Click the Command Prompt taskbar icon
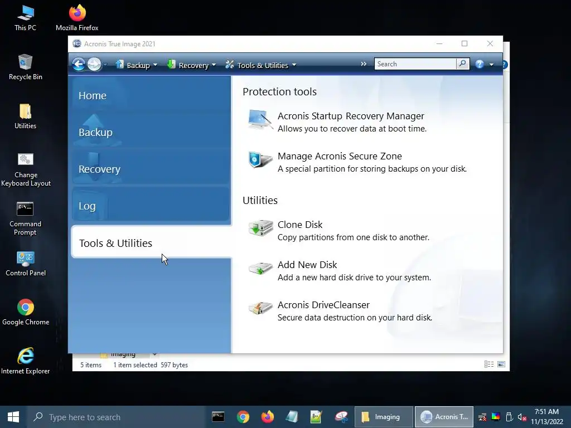 coord(218,417)
